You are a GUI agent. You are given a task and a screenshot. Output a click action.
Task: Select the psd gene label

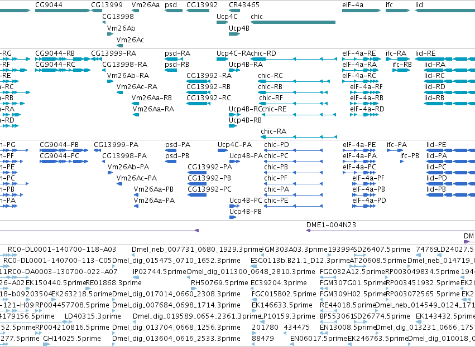pos(171,5)
